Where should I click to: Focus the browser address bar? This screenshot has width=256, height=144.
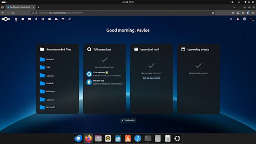click(x=122, y=13)
